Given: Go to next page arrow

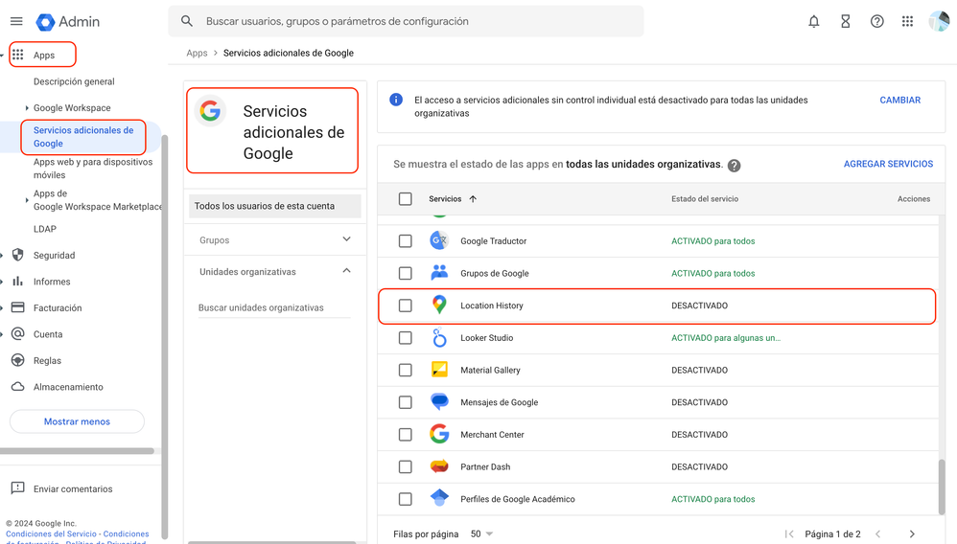Looking at the screenshot, I should (x=912, y=533).
